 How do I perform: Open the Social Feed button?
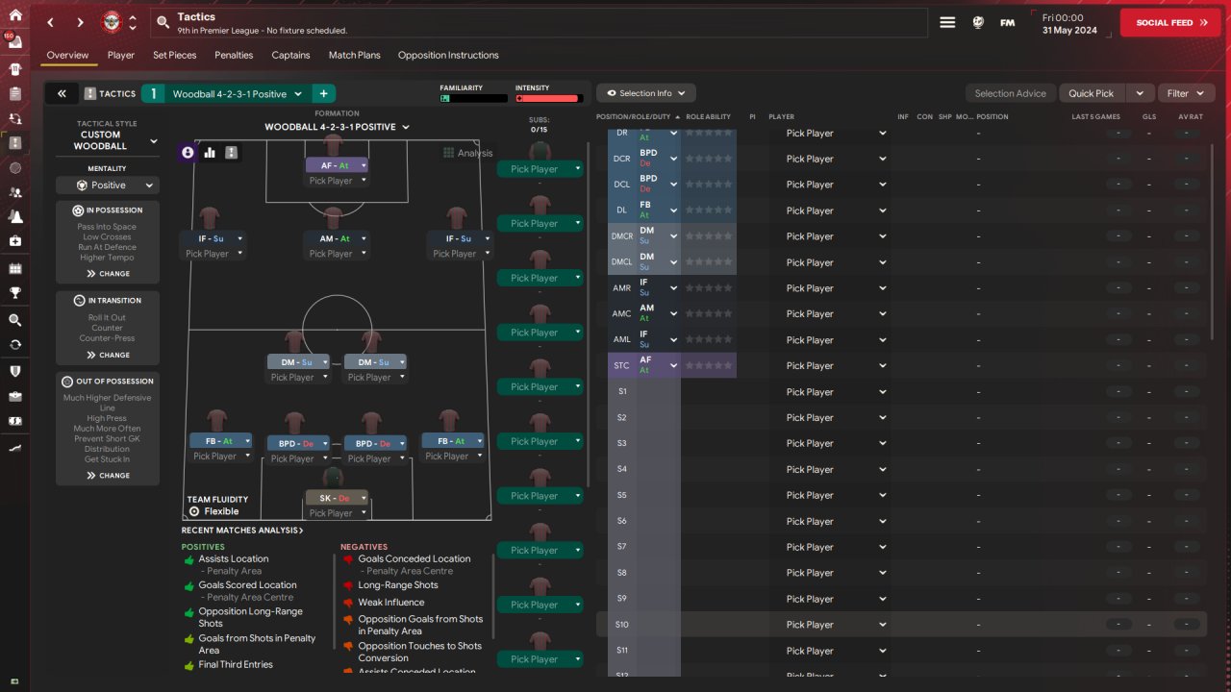point(1169,22)
